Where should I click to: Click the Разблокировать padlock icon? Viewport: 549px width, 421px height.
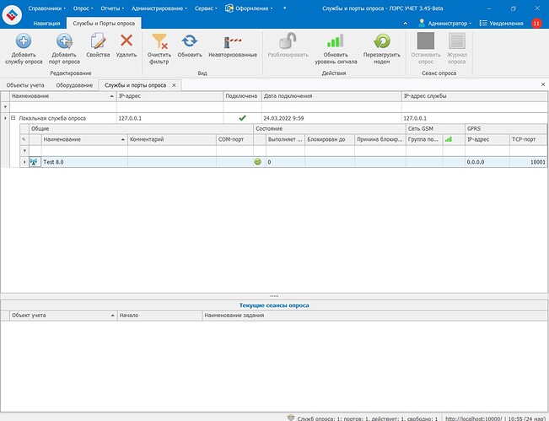click(288, 41)
